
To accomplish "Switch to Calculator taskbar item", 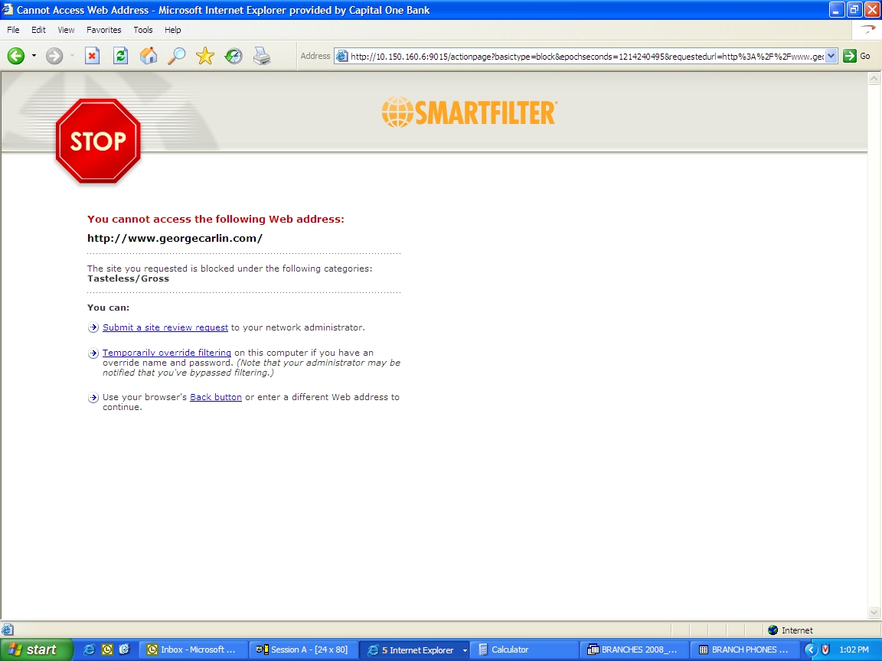I will [526, 650].
